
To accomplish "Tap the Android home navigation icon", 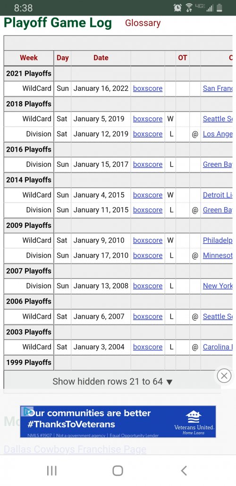I will coord(118,470).
